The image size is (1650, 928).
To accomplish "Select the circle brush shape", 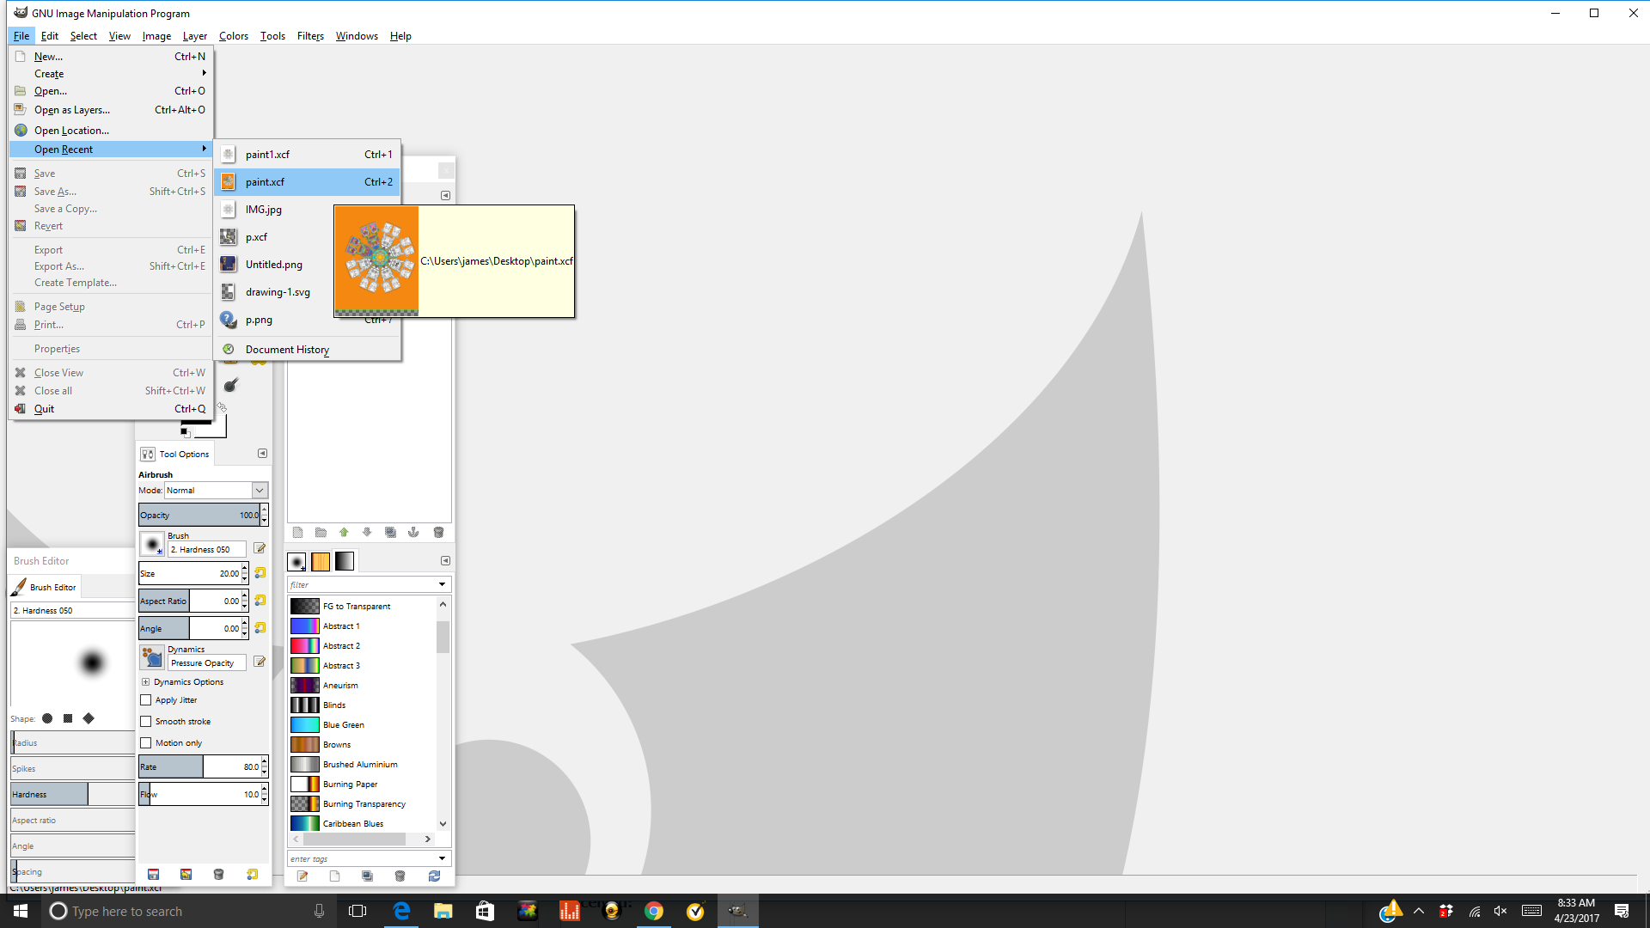I will coord(47,719).
